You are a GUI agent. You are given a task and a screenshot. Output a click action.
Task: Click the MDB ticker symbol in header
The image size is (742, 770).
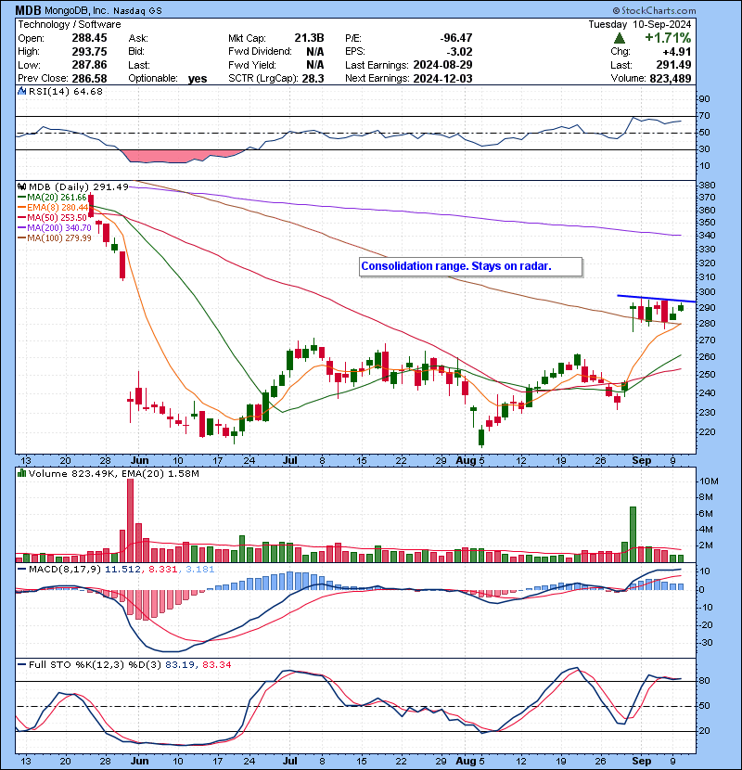[28, 10]
